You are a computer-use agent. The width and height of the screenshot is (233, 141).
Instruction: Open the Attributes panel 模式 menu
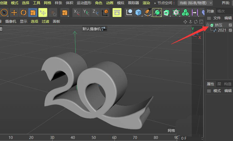pos(217,91)
